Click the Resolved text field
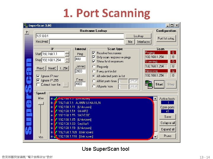This screenshot has height=159, width=213. 87,42
